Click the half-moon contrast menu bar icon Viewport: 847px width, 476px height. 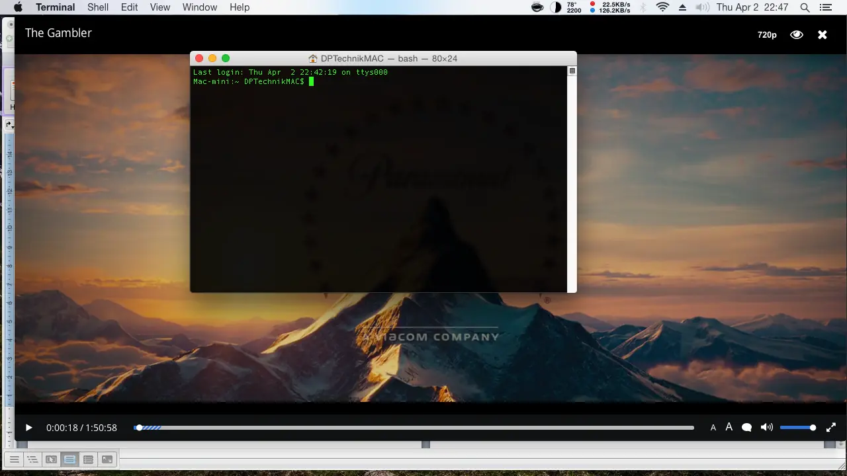(x=556, y=7)
